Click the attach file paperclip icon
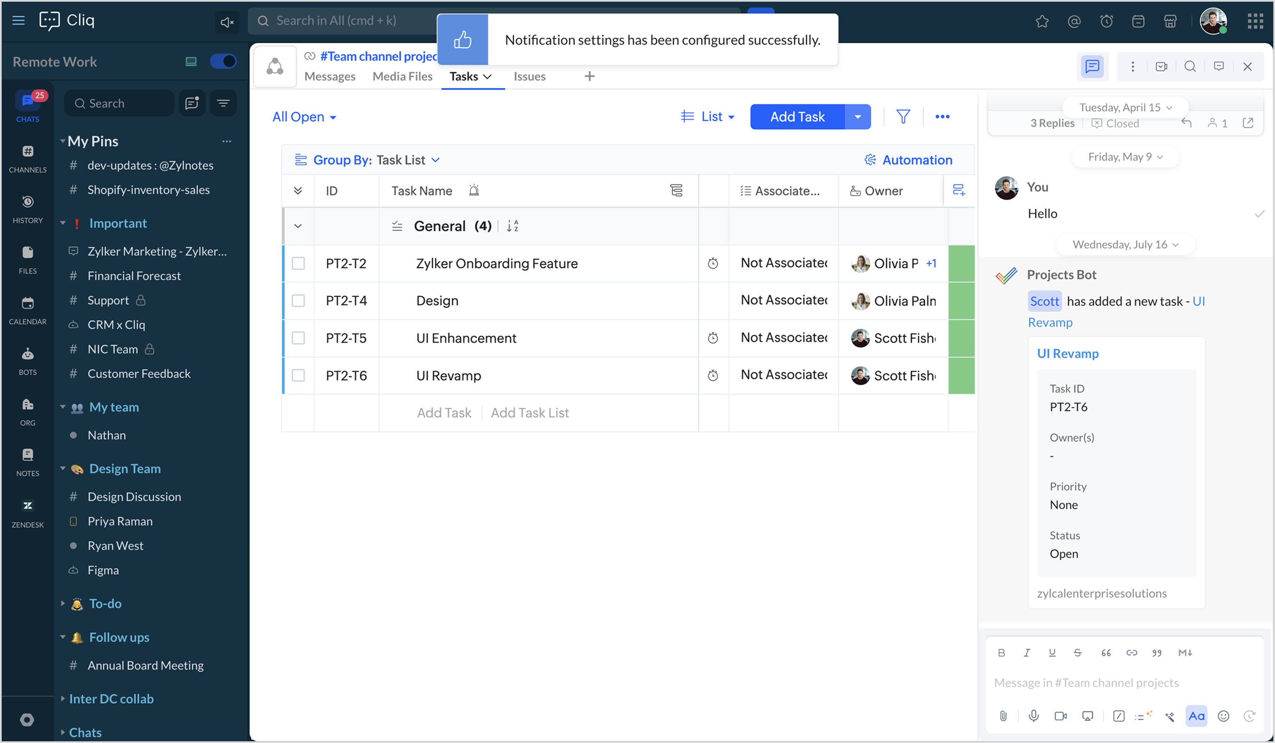This screenshot has height=743, width=1275. tap(1003, 716)
